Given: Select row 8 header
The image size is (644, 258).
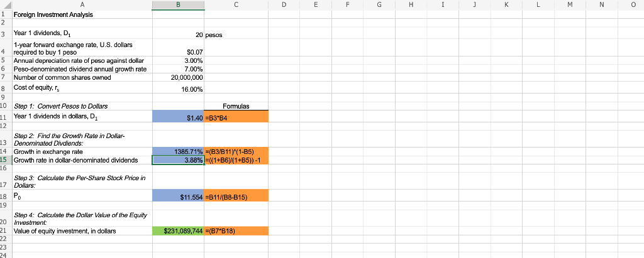Looking at the screenshot, I should [6, 88].
